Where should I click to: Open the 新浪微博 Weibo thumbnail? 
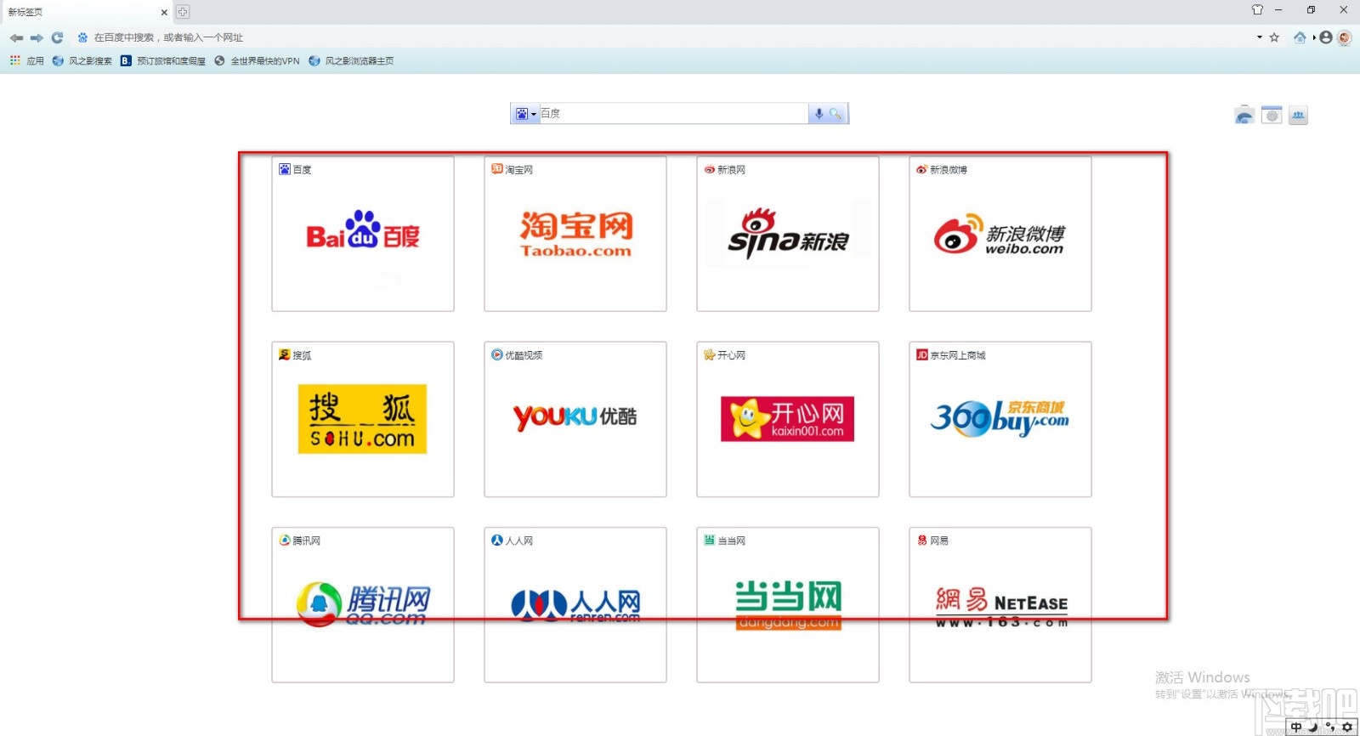coord(1000,234)
